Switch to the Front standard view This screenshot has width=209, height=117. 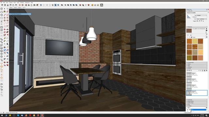coord(8,5)
